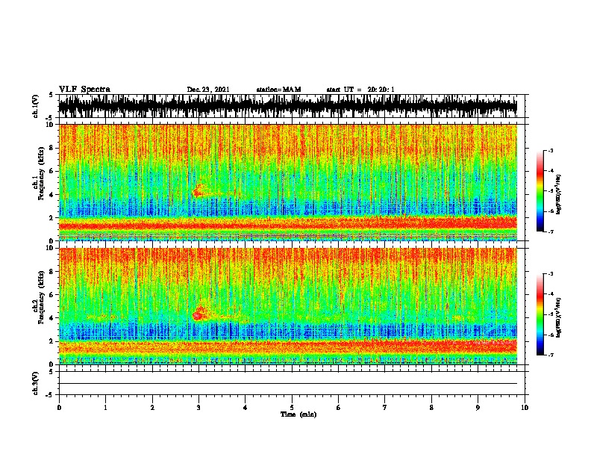The width and height of the screenshot is (591, 457).
Task: Click the red burst near 4 kHz in ch.1
Action: (x=198, y=191)
